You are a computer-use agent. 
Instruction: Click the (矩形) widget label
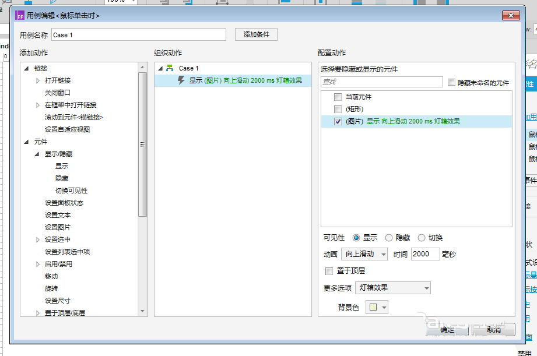click(x=355, y=109)
